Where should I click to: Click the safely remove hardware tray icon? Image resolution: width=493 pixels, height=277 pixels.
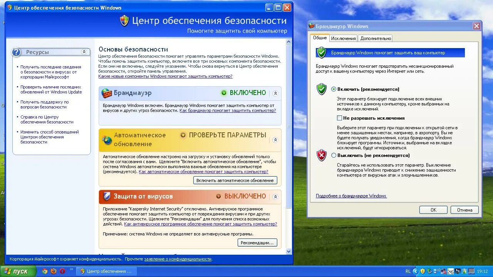(x=430, y=271)
